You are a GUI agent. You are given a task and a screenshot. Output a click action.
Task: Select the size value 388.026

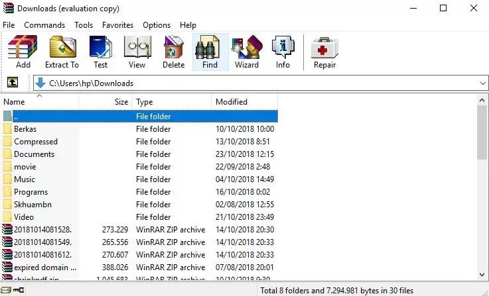pos(115,267)
